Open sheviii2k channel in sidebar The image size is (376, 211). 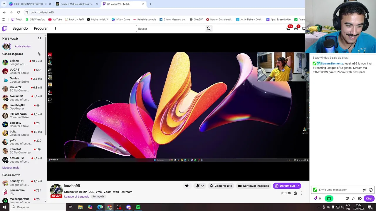pos(22,89)
